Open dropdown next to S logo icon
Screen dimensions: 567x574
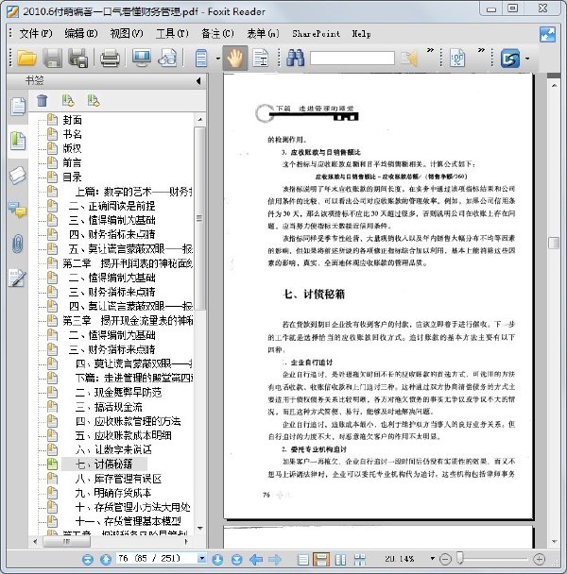(x=527, y=59)
